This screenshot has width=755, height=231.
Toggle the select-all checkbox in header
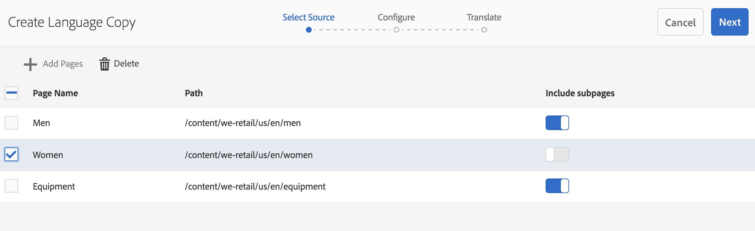[x=11, y=93]
